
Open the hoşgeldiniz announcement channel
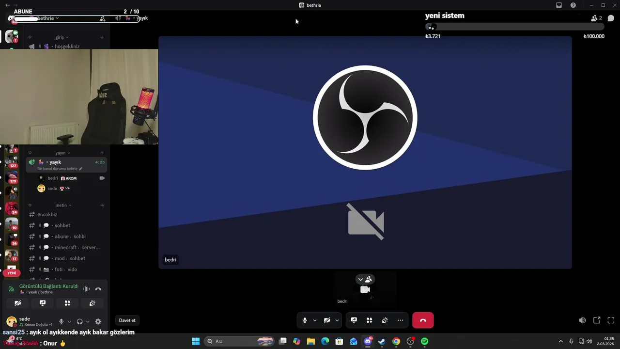click(67, 47)
